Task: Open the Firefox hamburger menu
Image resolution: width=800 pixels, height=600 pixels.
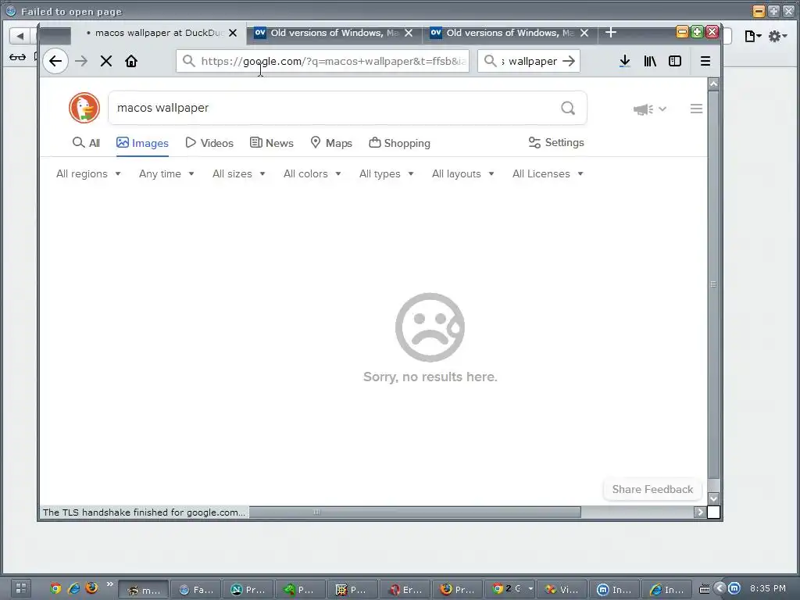Action: [x=705, y=61]
